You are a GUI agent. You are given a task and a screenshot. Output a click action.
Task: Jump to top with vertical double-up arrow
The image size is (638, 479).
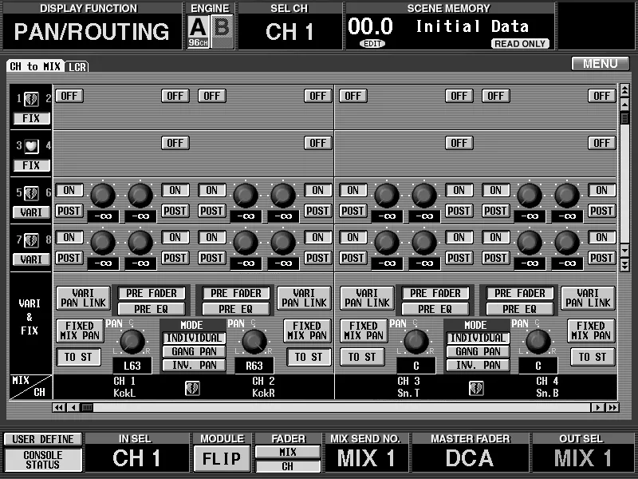click(624, 90)
